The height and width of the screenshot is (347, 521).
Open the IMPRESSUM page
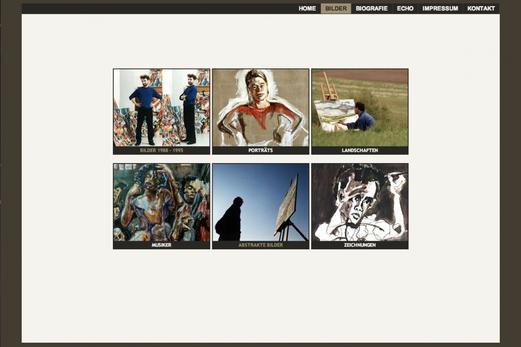(440, 9)
